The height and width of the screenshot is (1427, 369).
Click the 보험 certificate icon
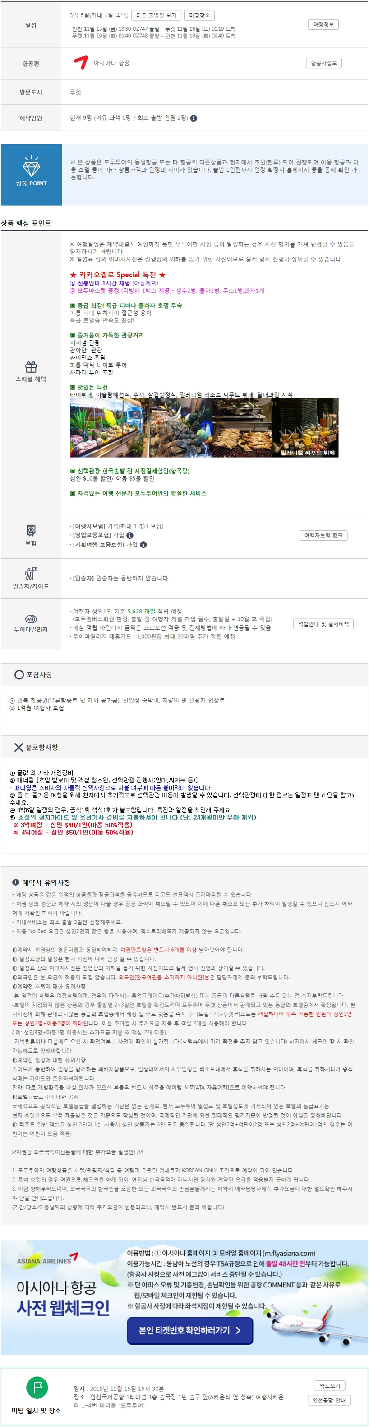click(x=31, y=531)
